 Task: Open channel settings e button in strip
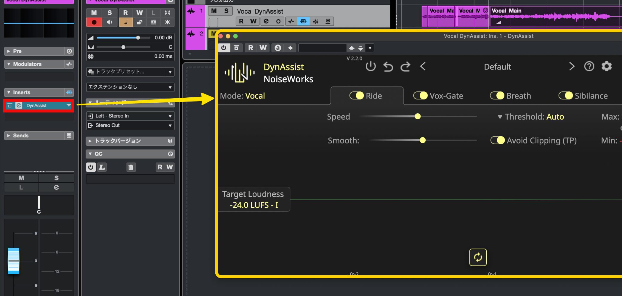click(56, 187)
